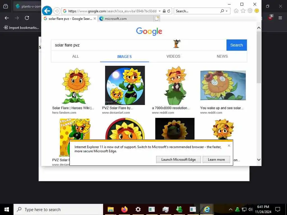The width and height of the screenshot is (287, 215).
Task: Click the Windows Start button
Action: coord(7,209)
